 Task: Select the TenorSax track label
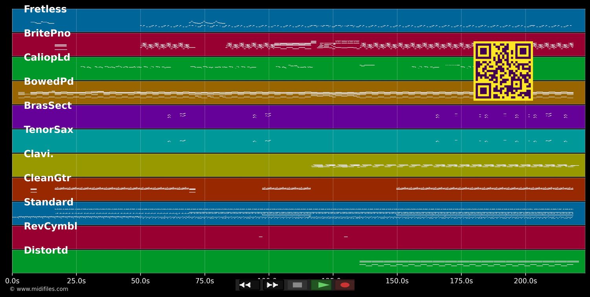48,130
